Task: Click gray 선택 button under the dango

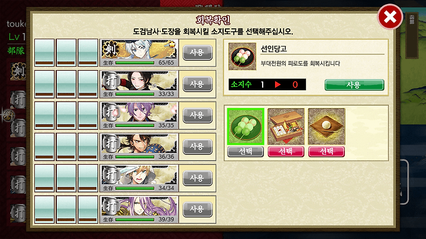Action: click(x=246, y=152)
